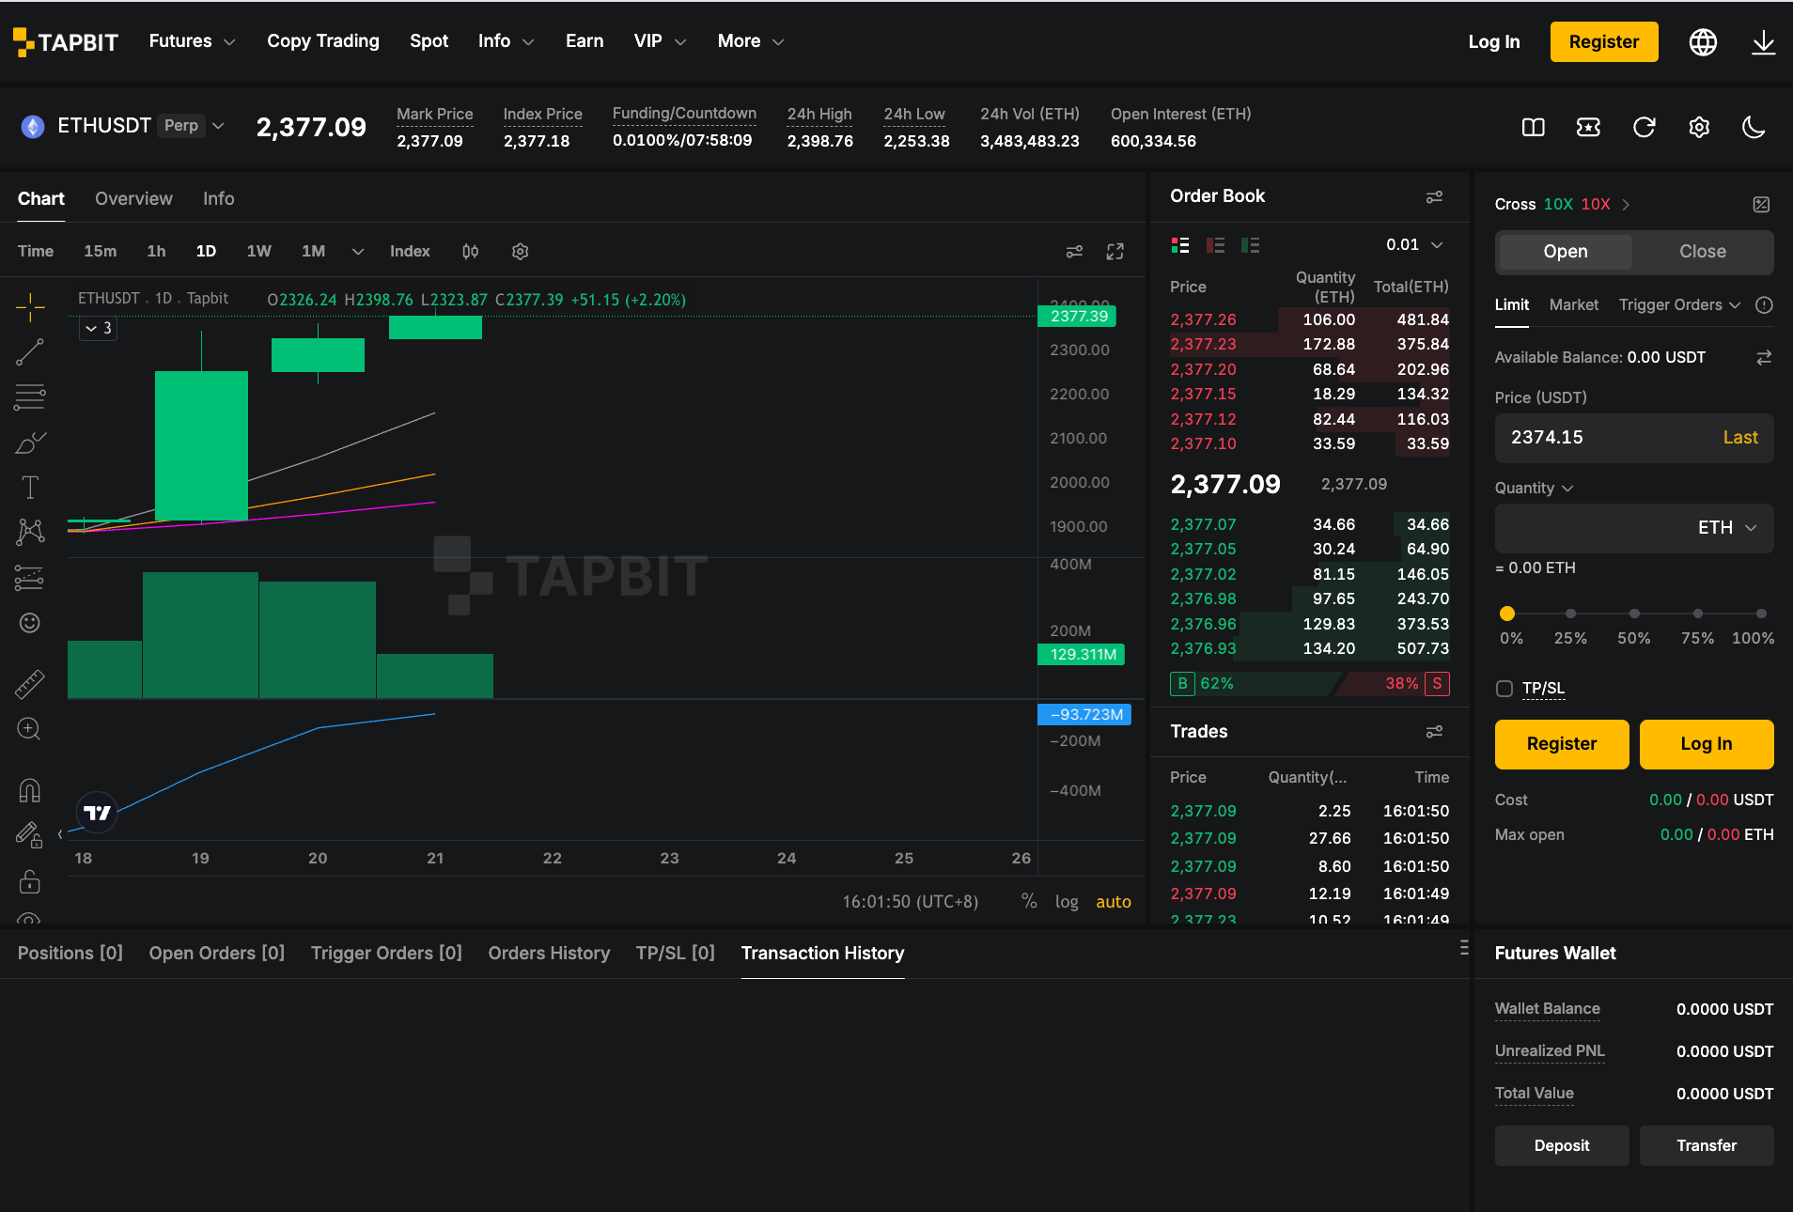Screen dimensions: 1793x1212
Task: Open language globe selector
Action: click(x=1703, y=41)
